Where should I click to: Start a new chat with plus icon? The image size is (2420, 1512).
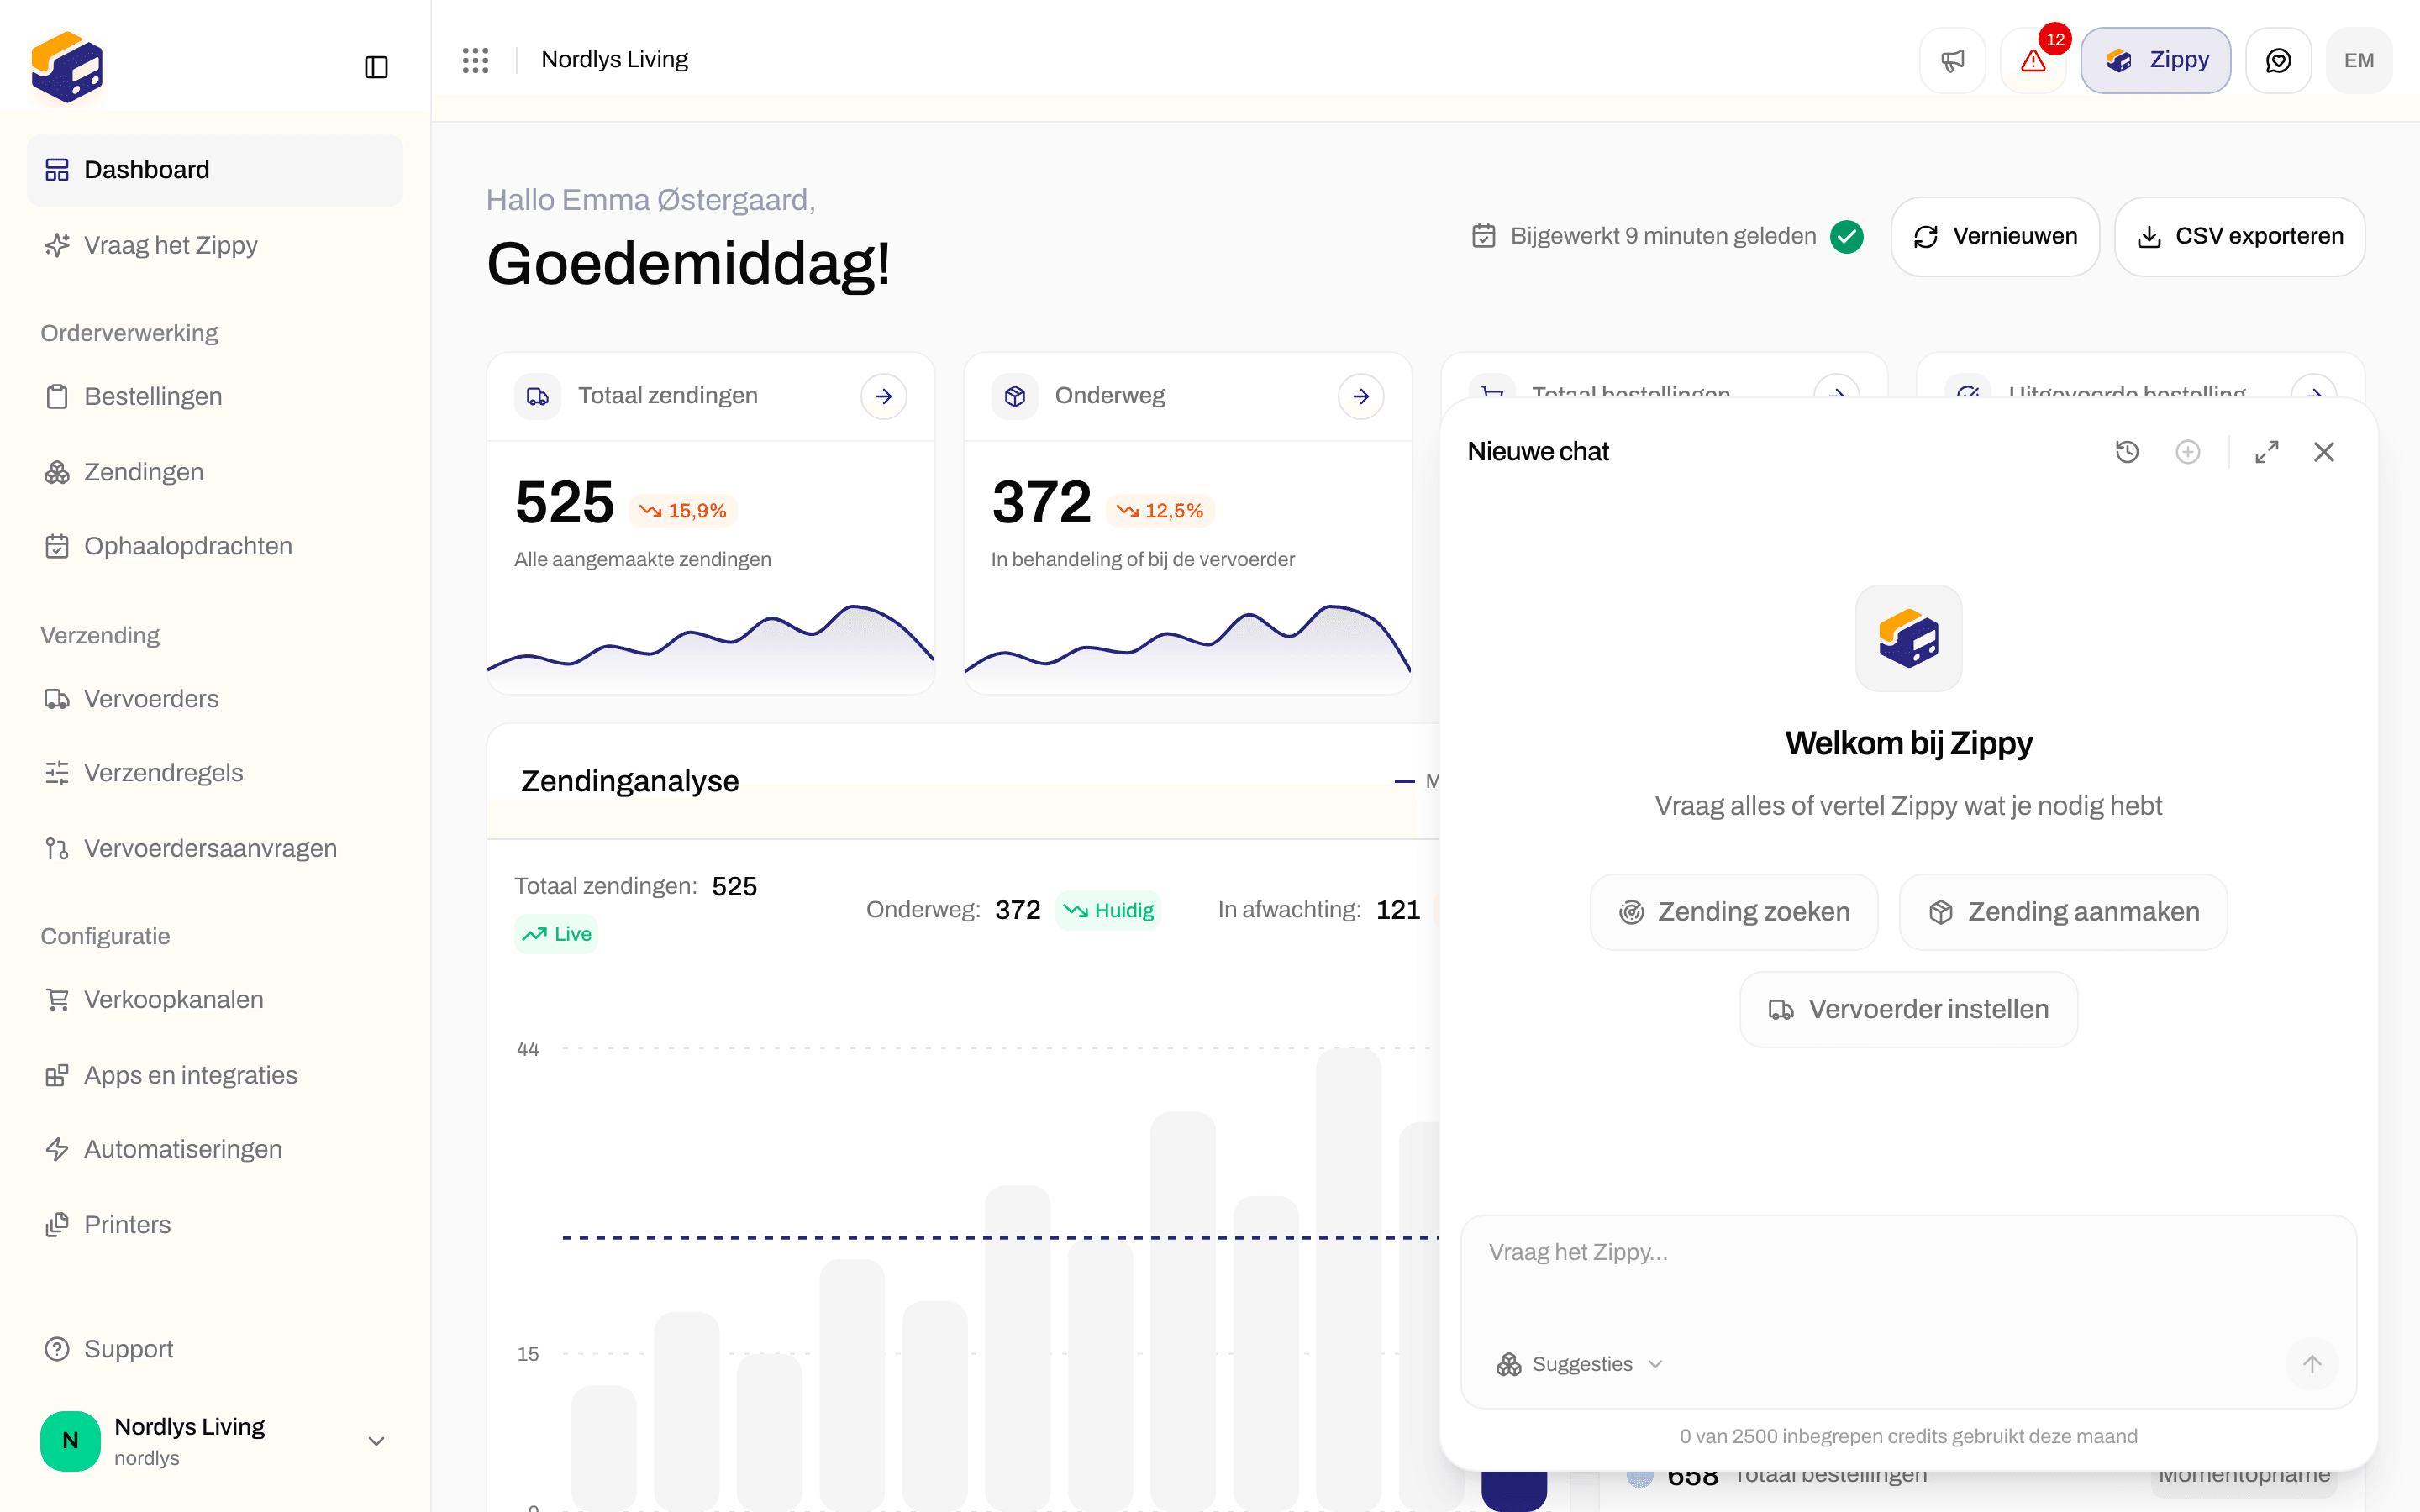coord(2188,452)
